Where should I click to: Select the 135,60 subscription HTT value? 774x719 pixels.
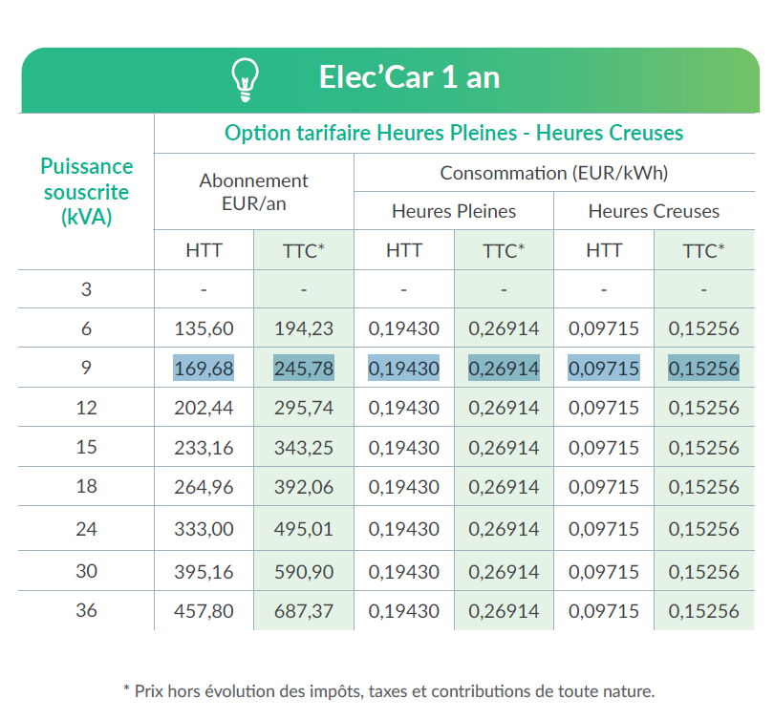(x=204, y=328)
